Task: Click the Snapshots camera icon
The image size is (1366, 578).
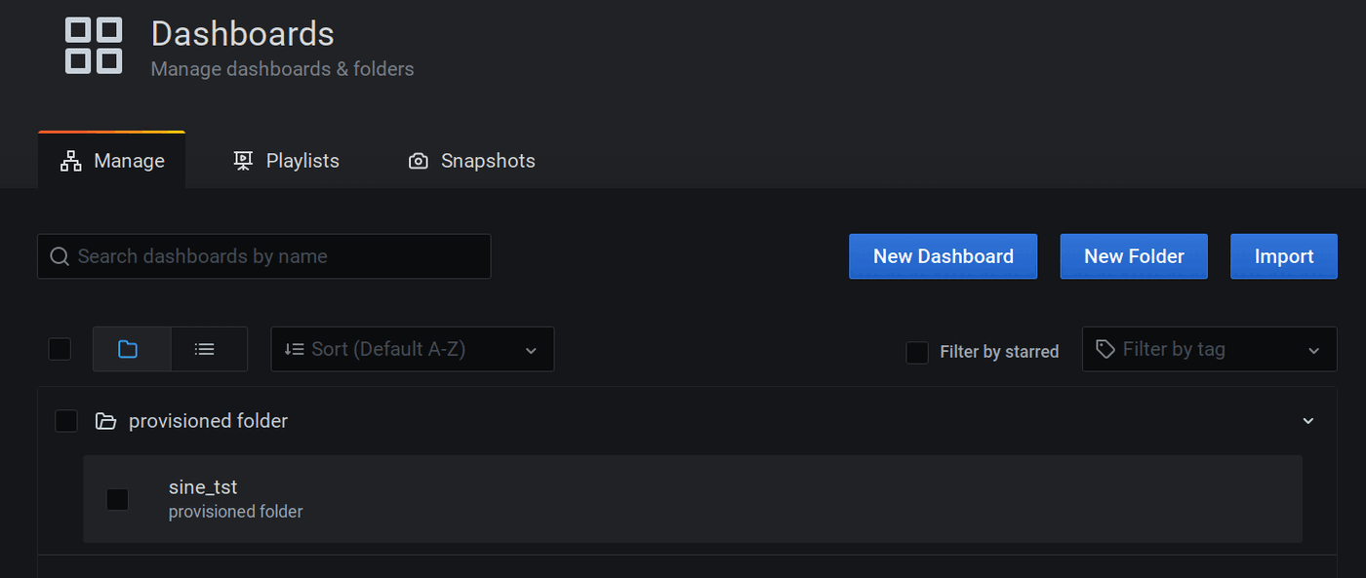Action: point(418,160)
